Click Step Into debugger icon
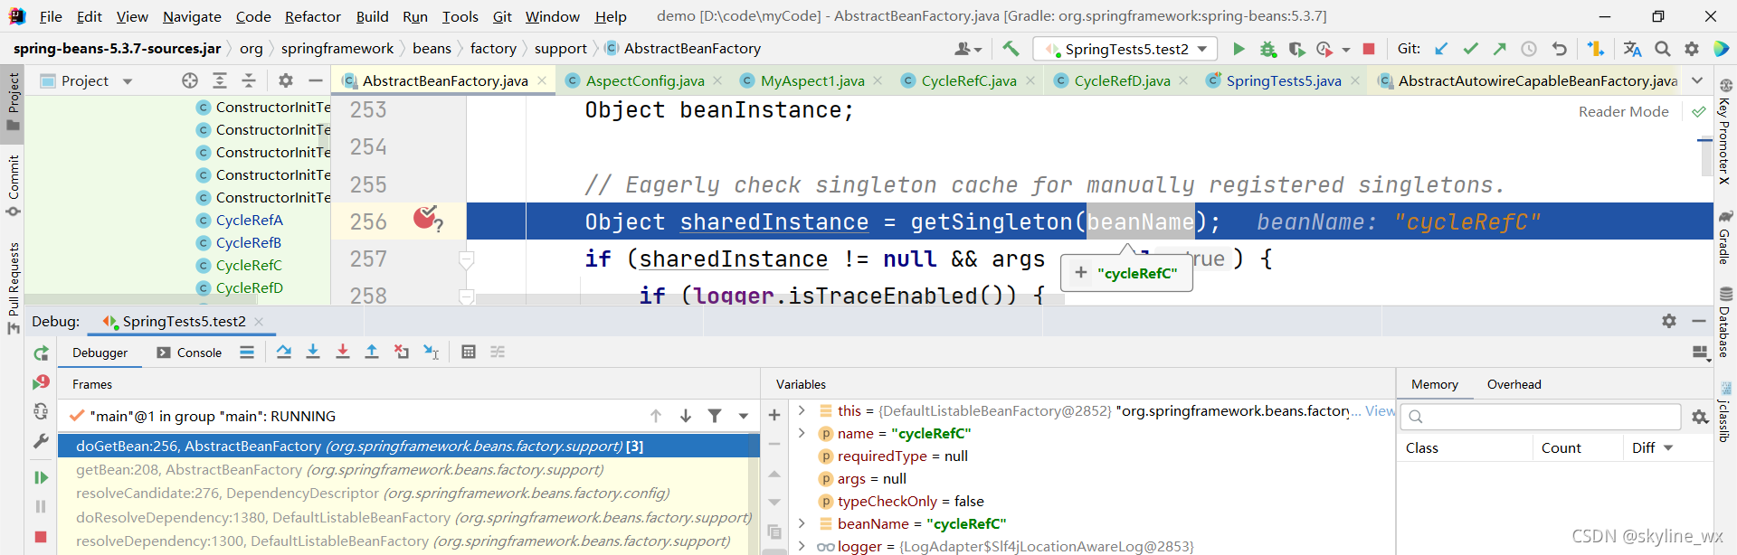The height and width of the screenshot is (555, 1737). click(x=313, y=352)
